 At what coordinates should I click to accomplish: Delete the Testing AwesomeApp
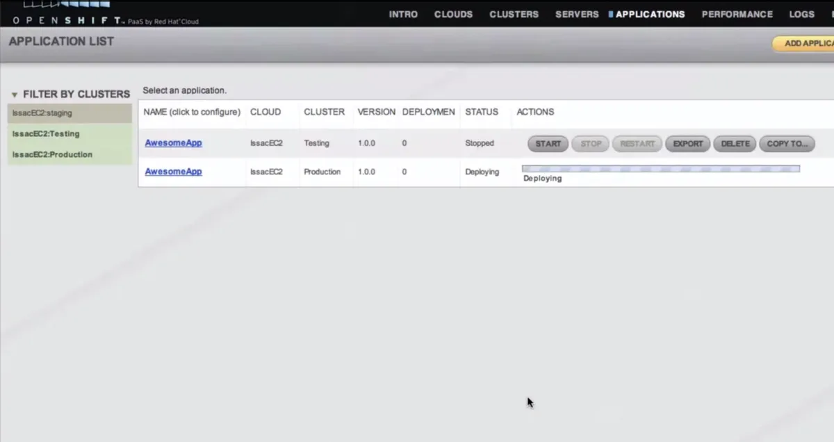tap(735, 144)
